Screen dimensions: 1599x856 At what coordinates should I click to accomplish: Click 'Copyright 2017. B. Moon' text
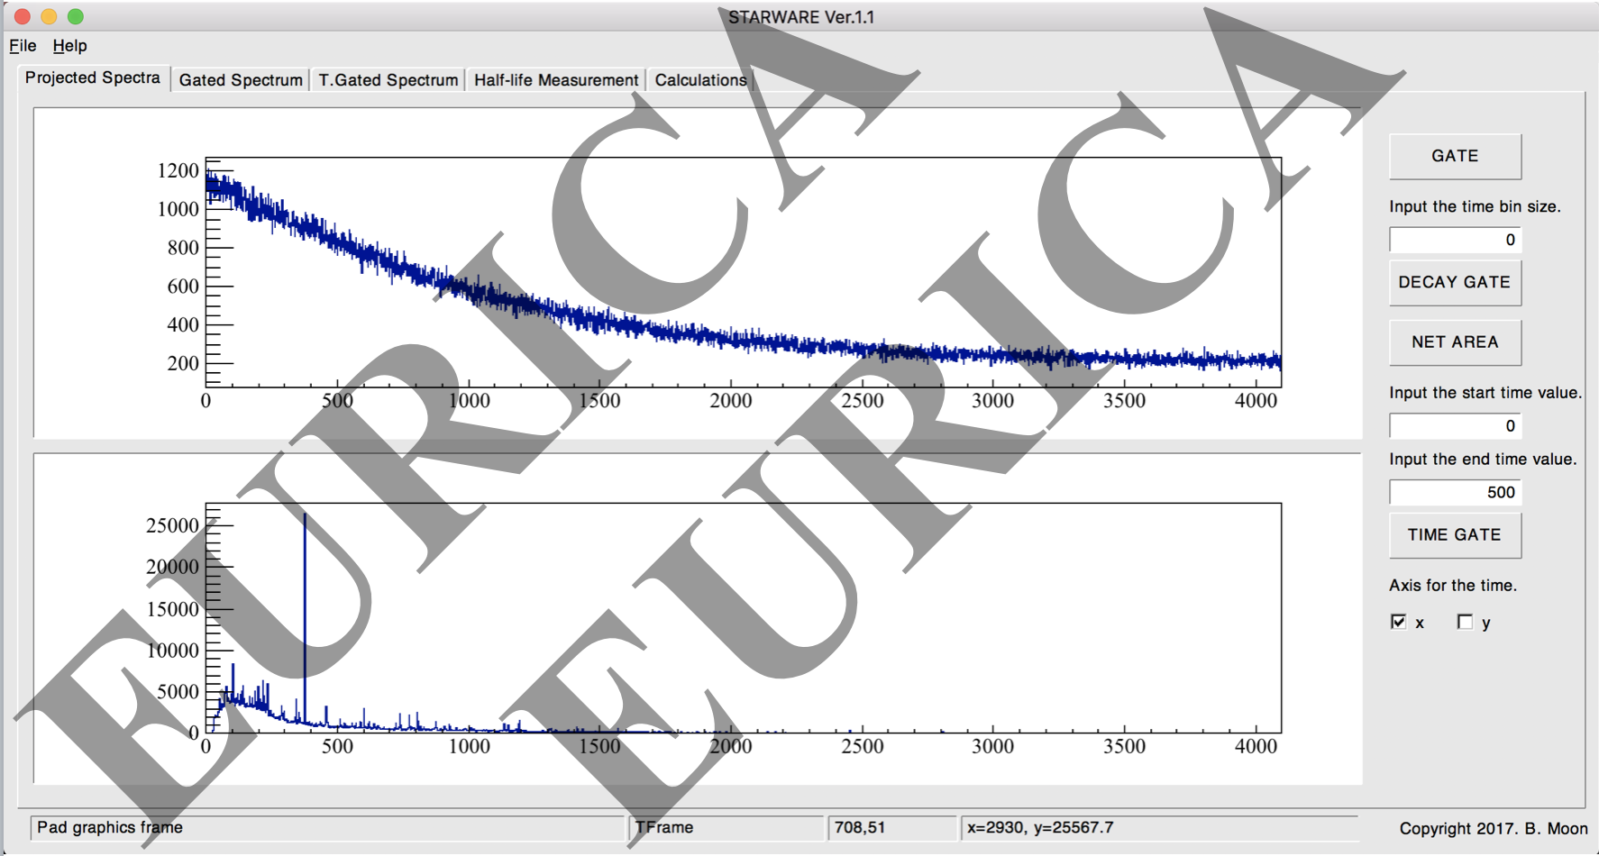click(1494, 829)
